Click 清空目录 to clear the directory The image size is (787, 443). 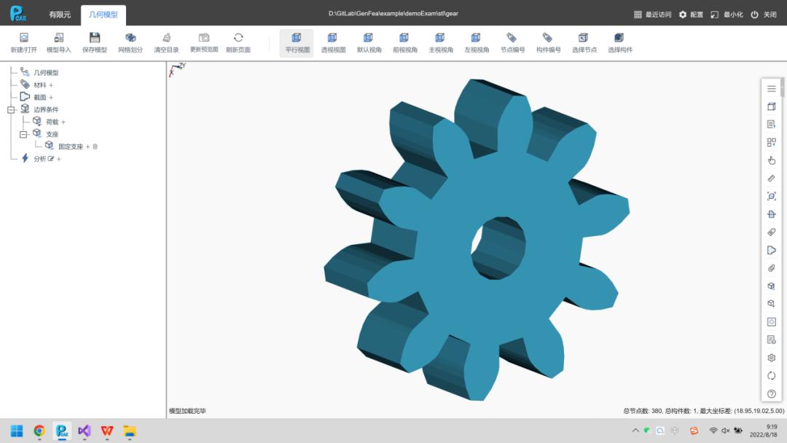pos(166,38)
